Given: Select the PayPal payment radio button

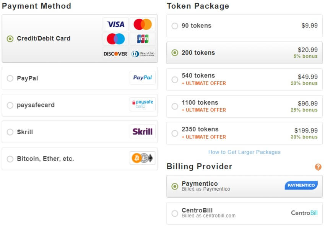Looking at the screenshot, I should [x=10, y=78].
